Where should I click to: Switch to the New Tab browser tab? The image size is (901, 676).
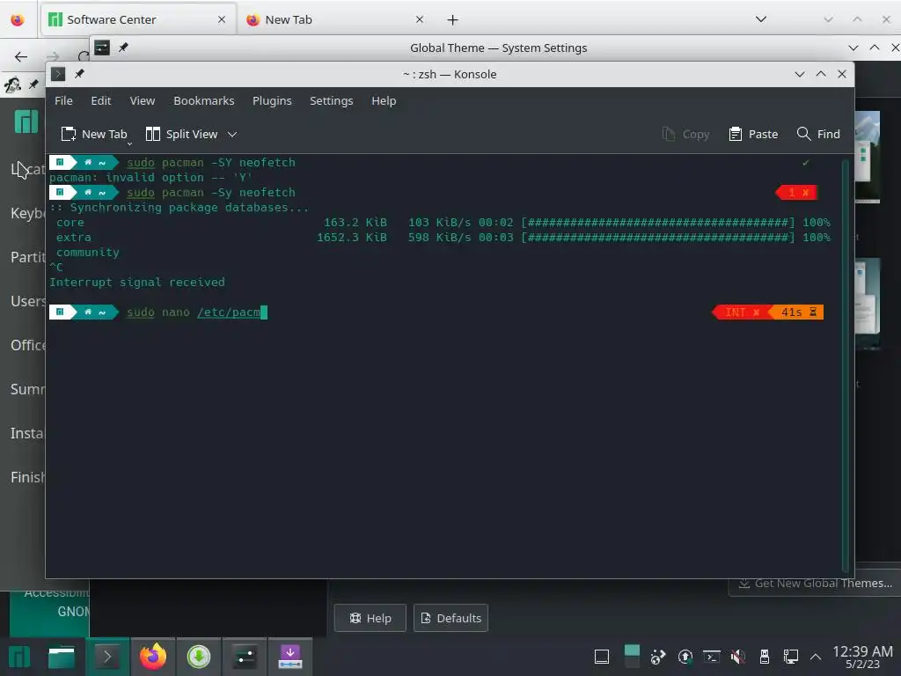[x=336, y=19]
